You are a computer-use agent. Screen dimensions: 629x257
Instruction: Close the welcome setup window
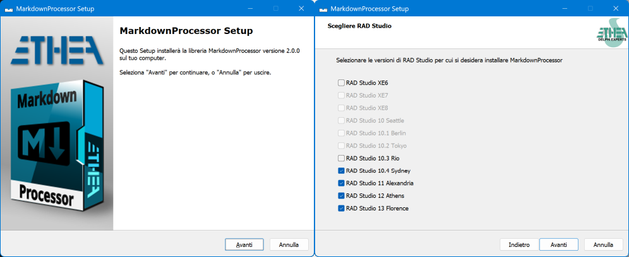click(x=301, y=8)
